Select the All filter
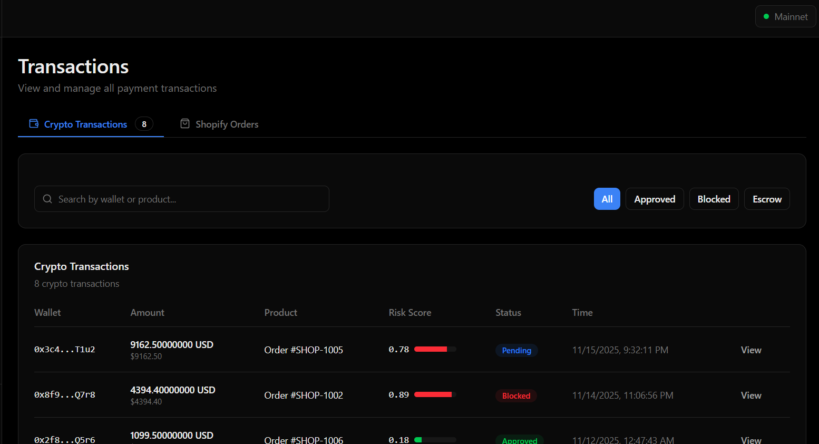Image resolution: width=819 pixels, height=444 pixels. coord(607,199)
